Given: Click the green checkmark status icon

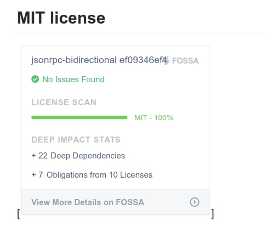Looking at the screenshot, I should [35, 79].
